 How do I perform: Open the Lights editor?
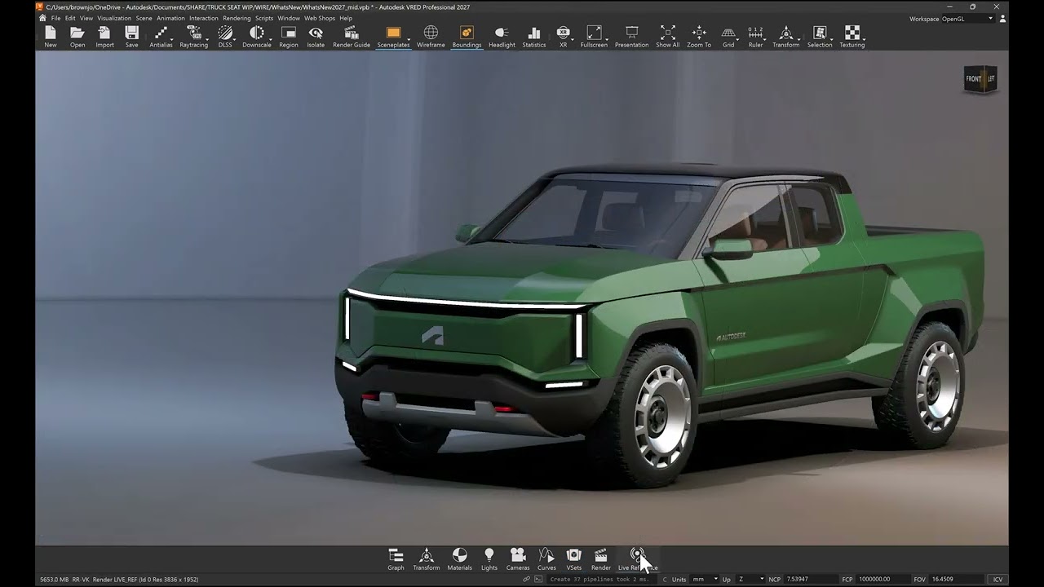(489, 559)
